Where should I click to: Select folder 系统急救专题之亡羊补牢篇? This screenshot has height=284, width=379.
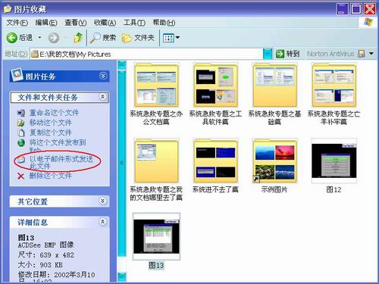(334, 94)
